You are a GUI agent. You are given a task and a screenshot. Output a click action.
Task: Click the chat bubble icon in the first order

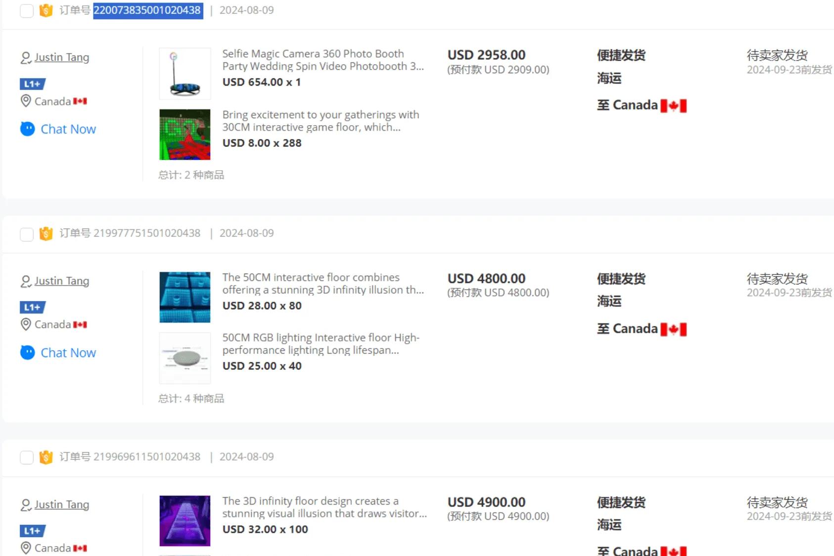pyautogui.click(x=28, y=129)
